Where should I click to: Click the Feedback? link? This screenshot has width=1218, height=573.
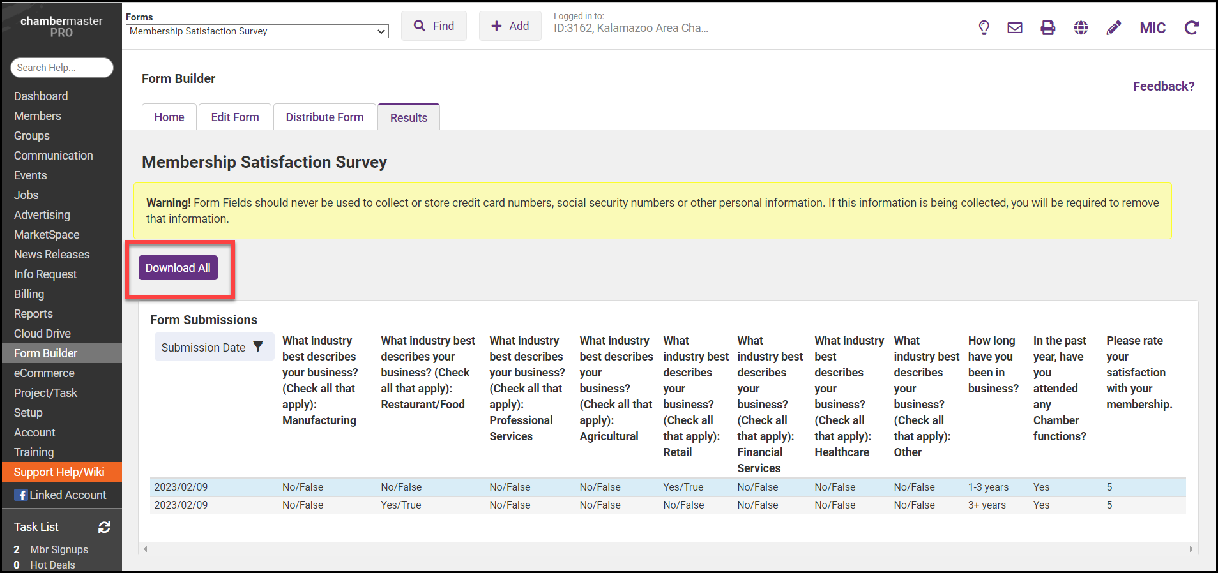click(x=1163, y=86)
